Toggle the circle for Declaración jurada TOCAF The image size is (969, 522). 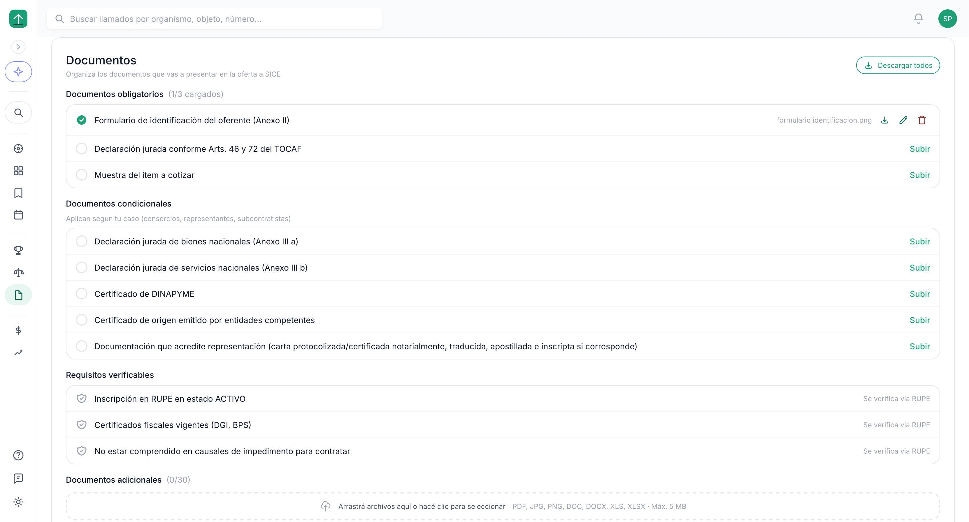pyautogui.click(x=81, y=149)
